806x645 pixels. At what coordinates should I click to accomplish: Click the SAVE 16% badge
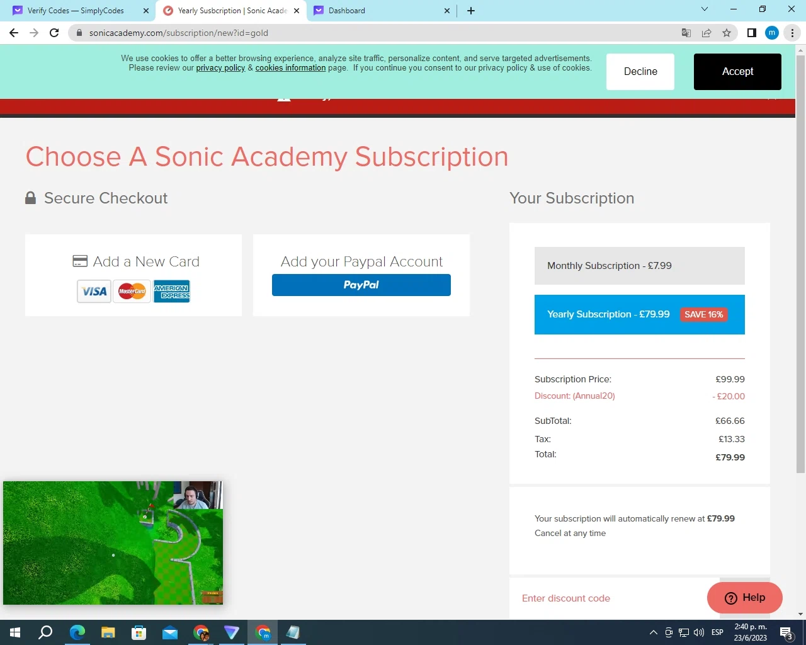pyautogui.click(x=703, y=314)
